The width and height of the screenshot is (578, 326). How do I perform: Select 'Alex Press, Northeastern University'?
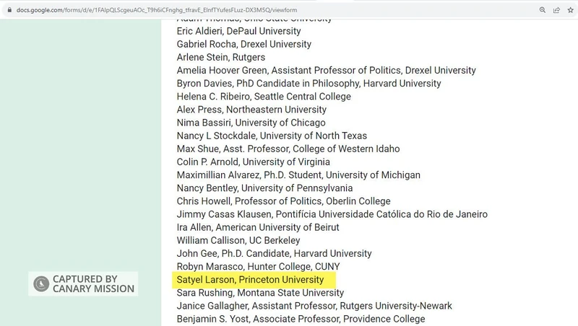tap(251, 110)
